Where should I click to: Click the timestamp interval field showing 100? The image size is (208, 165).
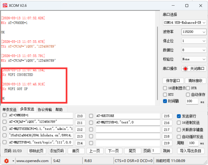(x=192, y=101)
